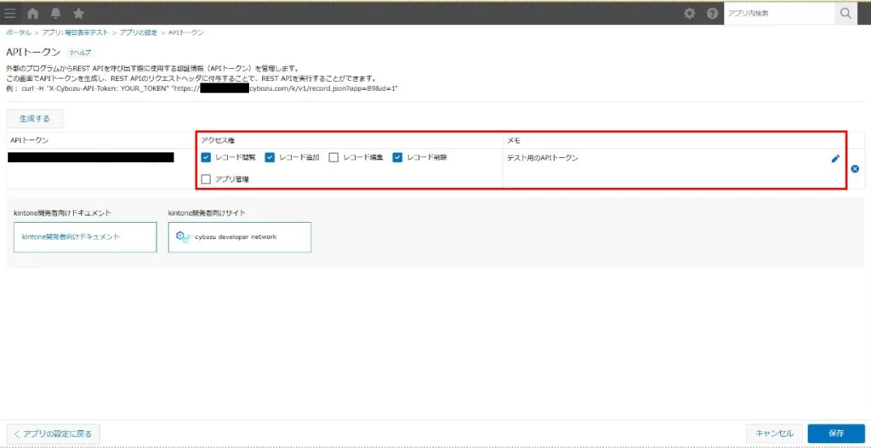Image resolution: width=871 pixels, height=448 pixels.
Task: Edit the memo with pencil icon
Action: coord(835,159)
